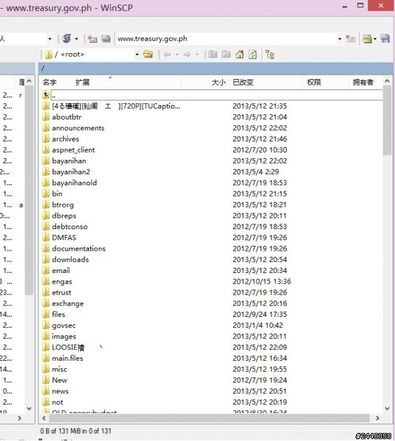Click the parent directory icon
Image resolution: width=395 pixels, height=441 pixels.
click(213, 54)
